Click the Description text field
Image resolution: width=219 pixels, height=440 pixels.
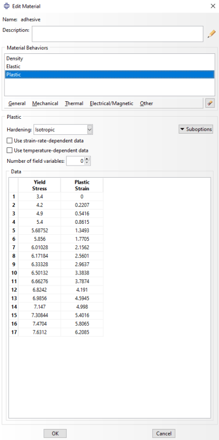pos(117,34)
